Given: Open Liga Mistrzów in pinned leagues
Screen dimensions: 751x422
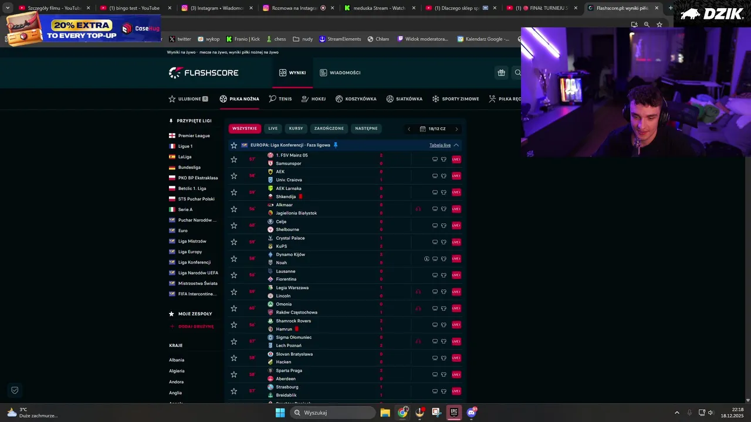Looking at the screenshot, I should [192, 241].
